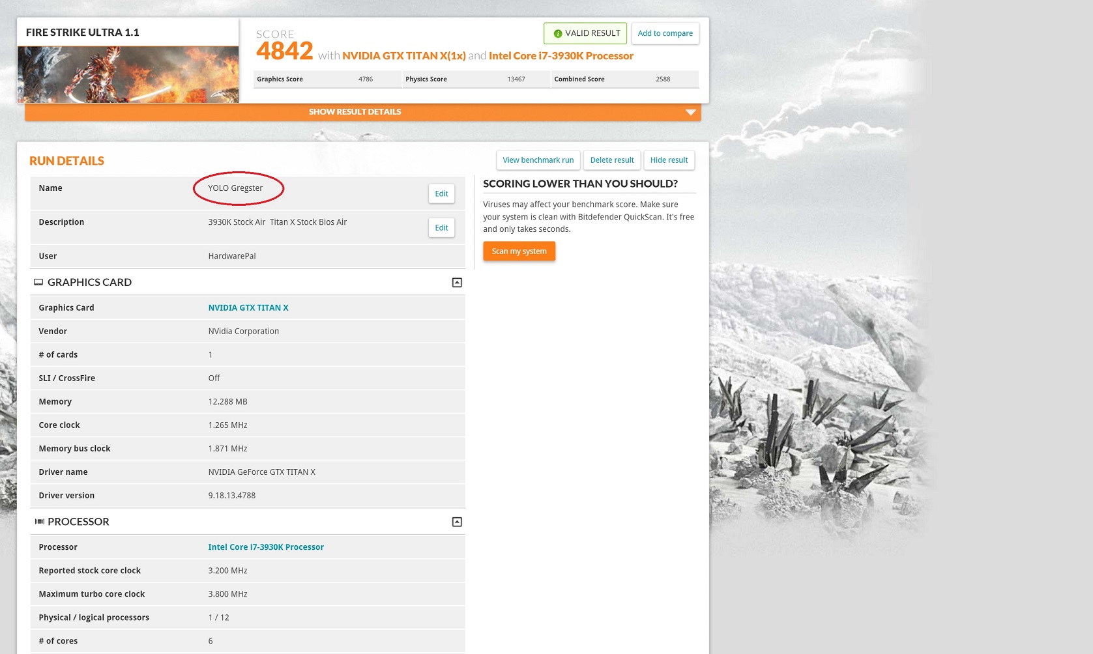The image size is (1093, 654).
Task: Click the vendor value NVidia Corporation
Action: 244,331
